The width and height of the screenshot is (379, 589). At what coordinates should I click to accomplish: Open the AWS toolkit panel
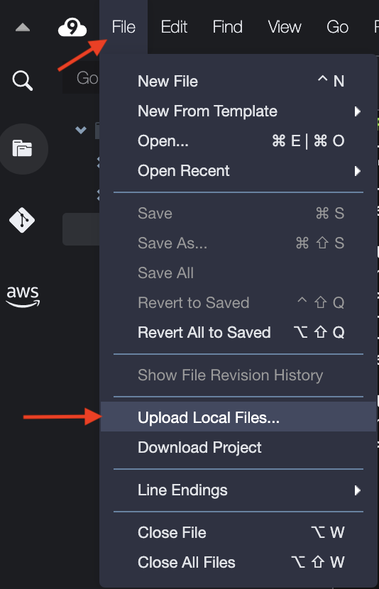point(23,297)
